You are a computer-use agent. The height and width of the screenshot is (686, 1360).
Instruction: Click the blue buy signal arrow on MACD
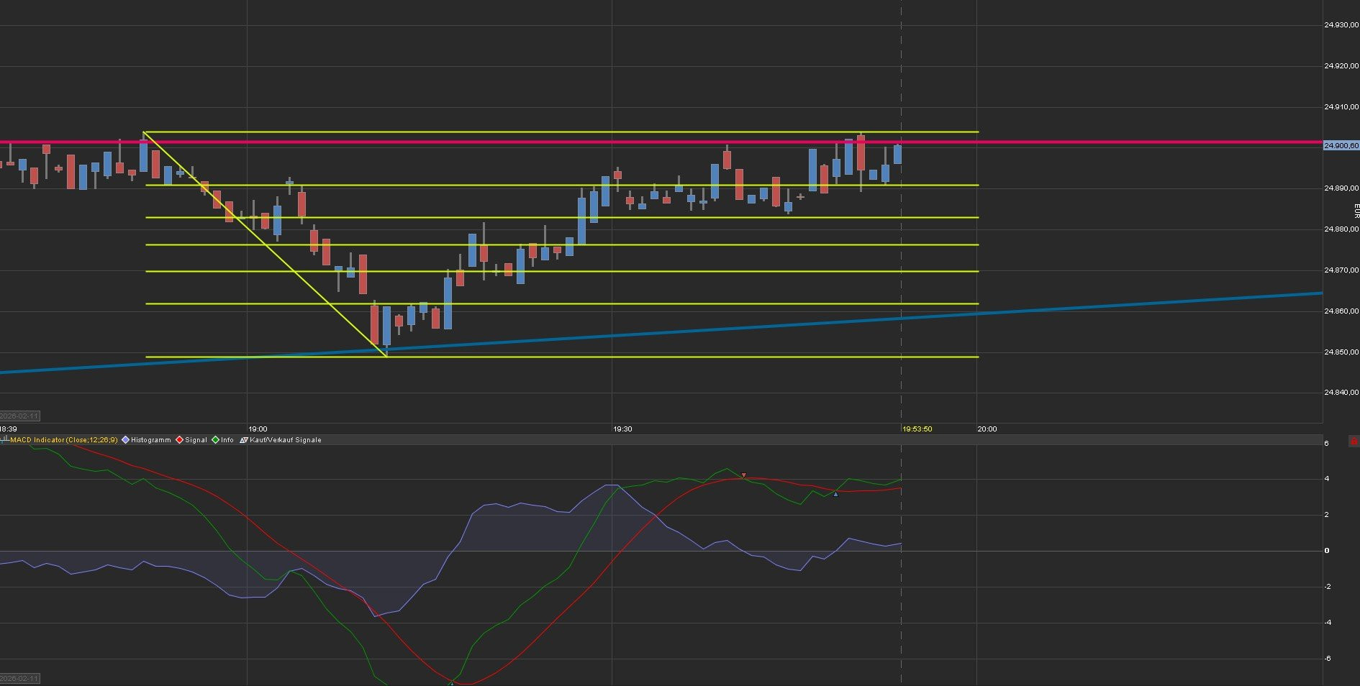835,494
